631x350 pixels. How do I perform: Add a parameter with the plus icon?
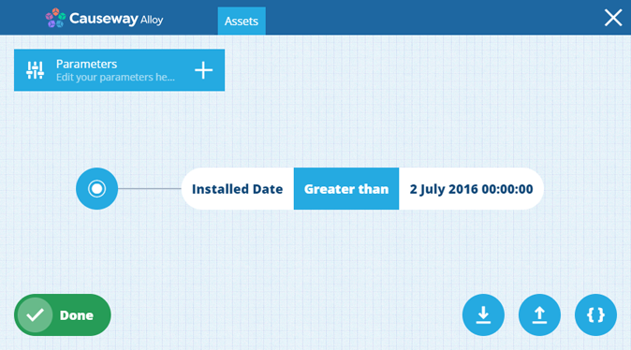coord(204,70)
